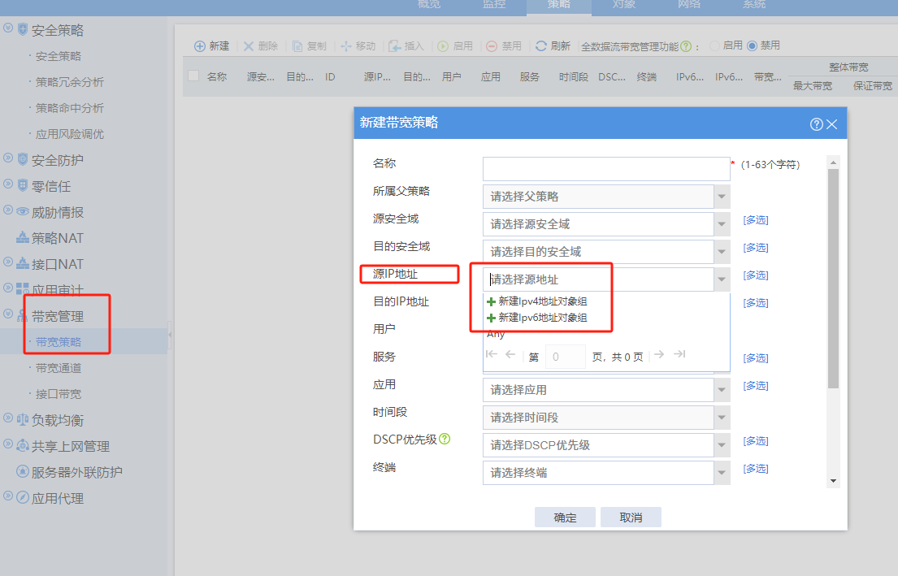Open the 应用风险调优 sidebar item
The image size is (898, 576).
pyautogui.click(x=70, y=134)
